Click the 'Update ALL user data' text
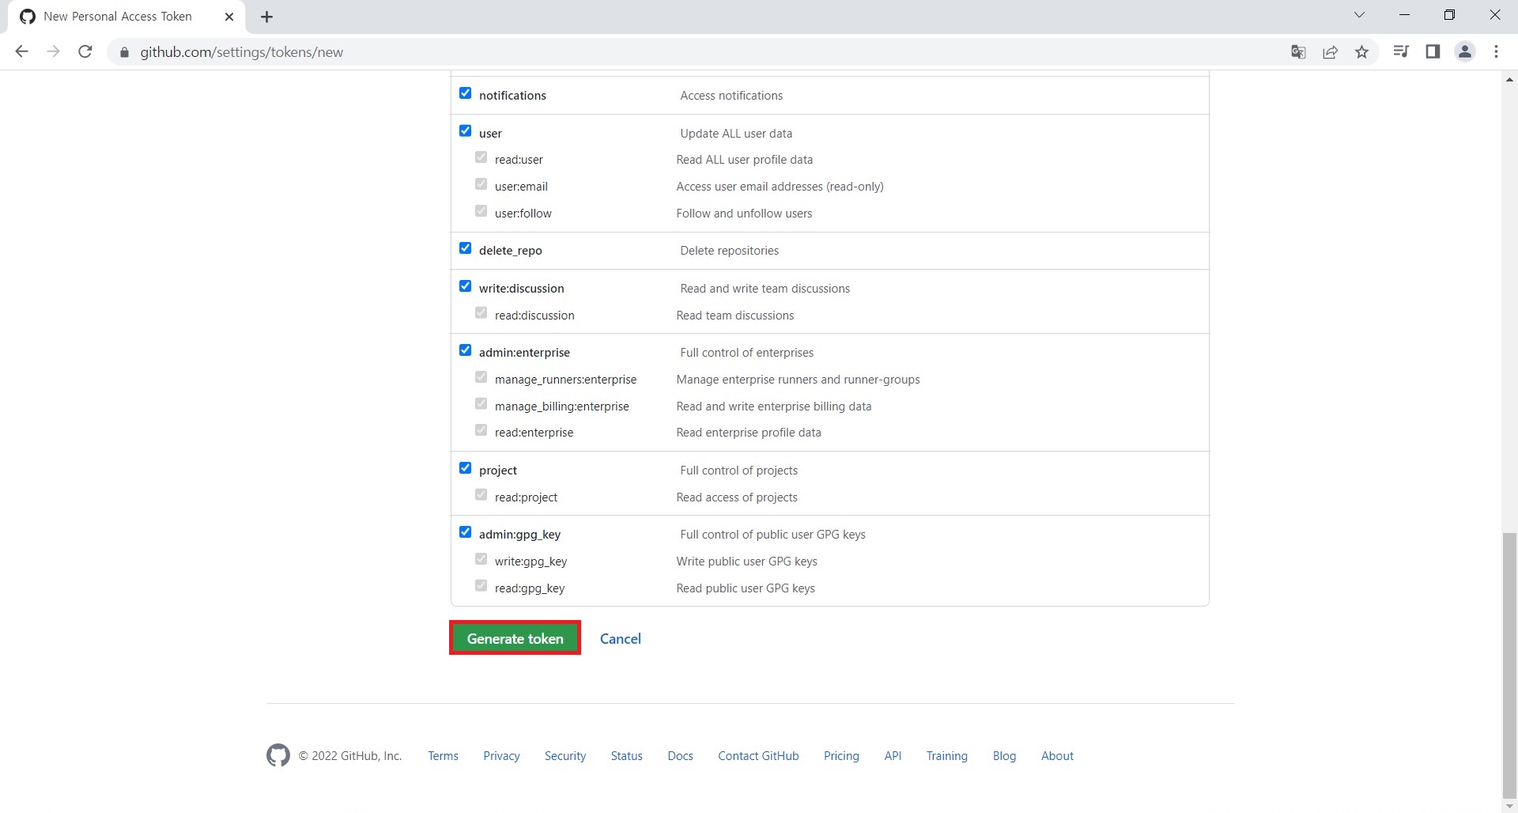1518x813 pixels. click(x=736, y=134)
